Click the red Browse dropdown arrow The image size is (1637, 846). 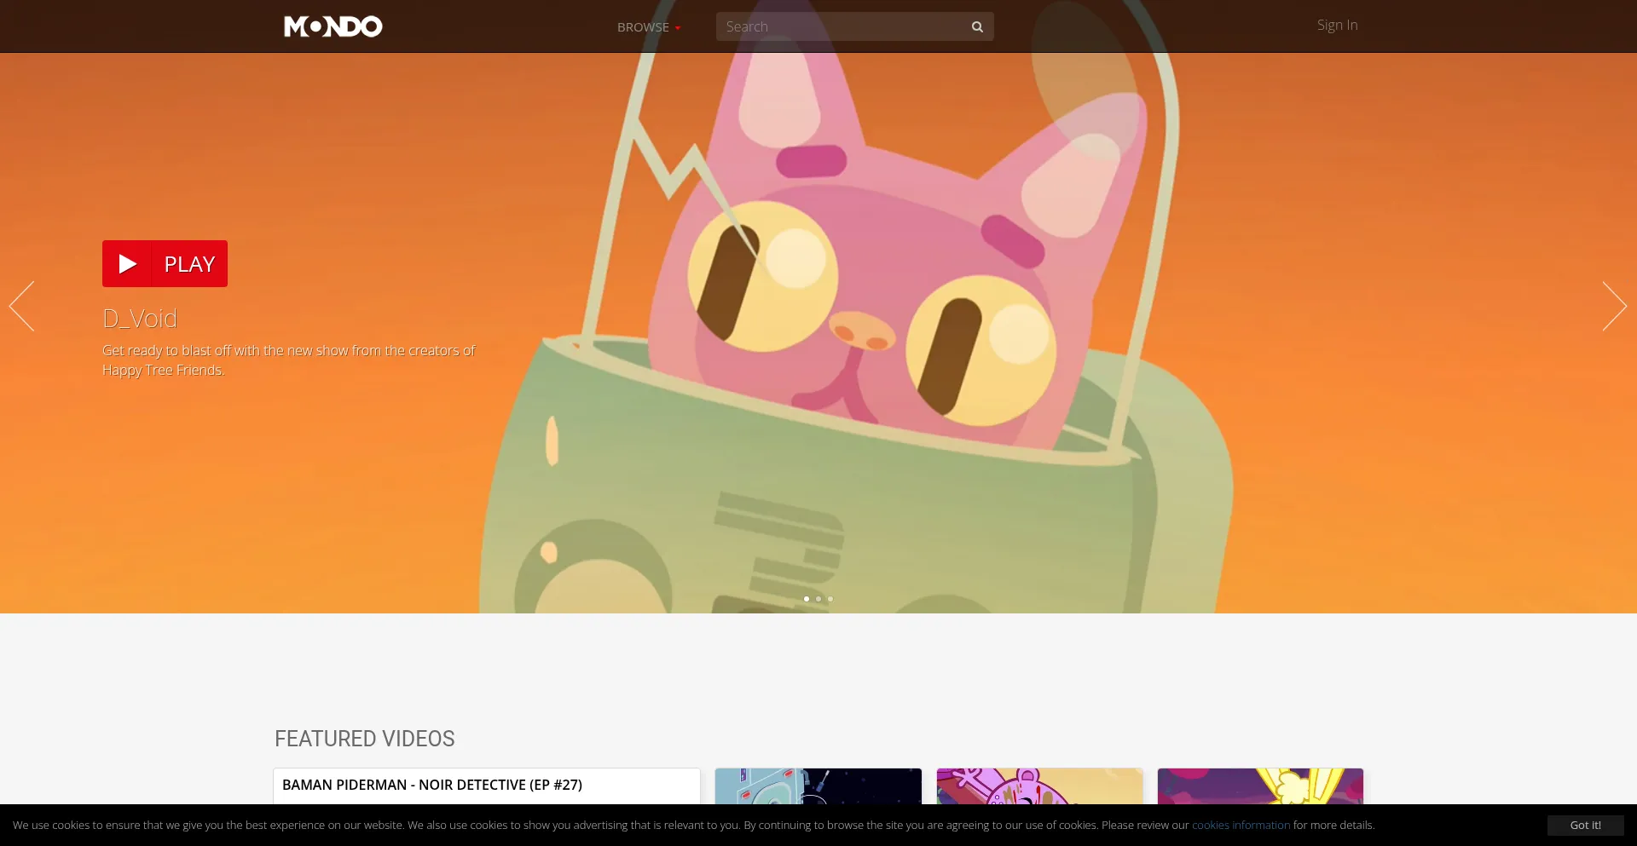click(678, 28)
